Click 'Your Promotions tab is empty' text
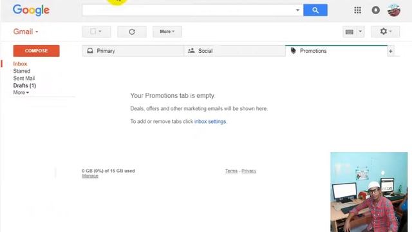The image size is (412, 232). [173, 96]
